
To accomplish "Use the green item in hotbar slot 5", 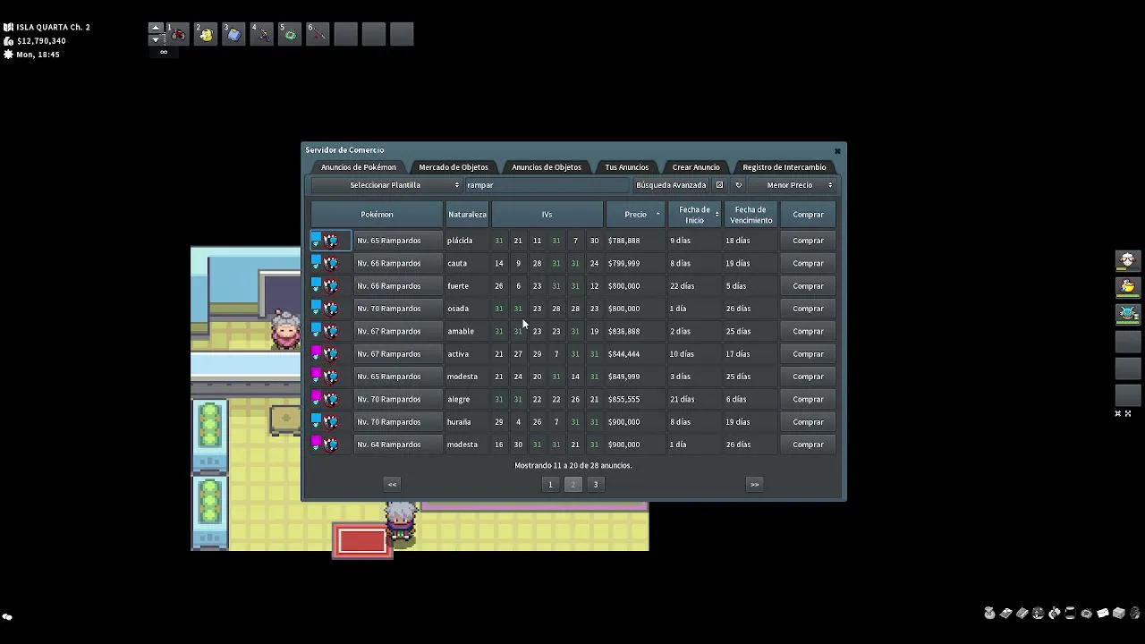I will [x=289, y=34].
